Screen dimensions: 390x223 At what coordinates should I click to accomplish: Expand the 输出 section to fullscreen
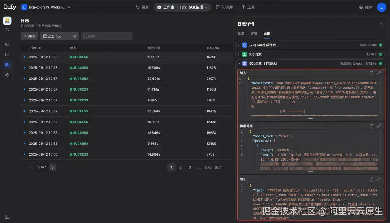[x=378, y=179]
